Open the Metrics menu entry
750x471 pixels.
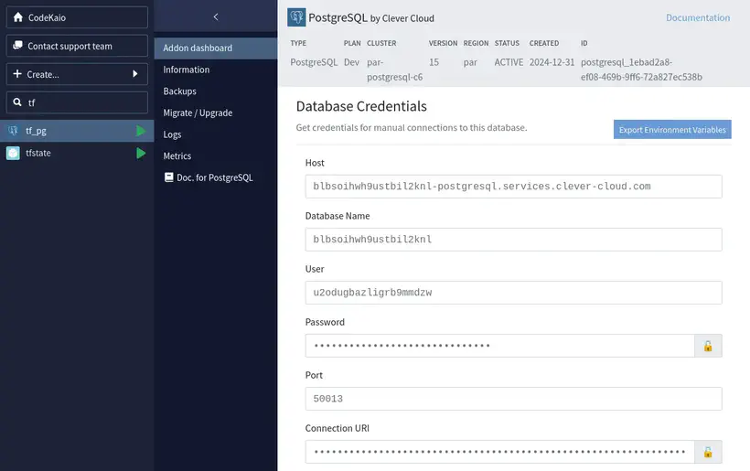(x=177, y=156)
